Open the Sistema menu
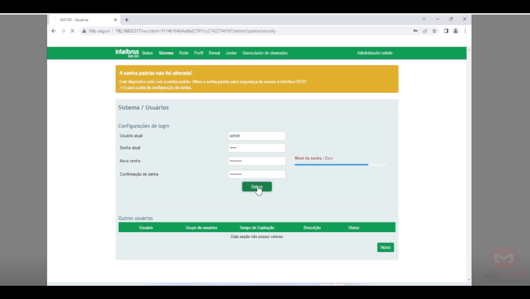 pyautogui.click(x=166, y=53)
